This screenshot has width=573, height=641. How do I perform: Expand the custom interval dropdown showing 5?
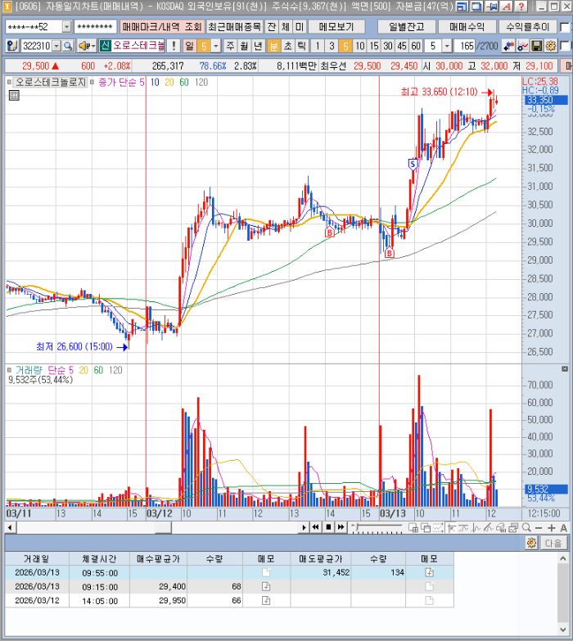[447, 46]
